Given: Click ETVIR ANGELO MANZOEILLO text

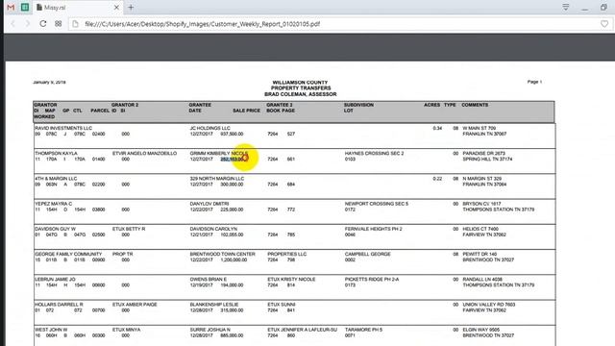Looking at the screenshot, I should (x=145, y=154).
